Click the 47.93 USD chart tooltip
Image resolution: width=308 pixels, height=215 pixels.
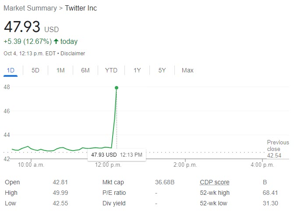tap(117, 154)
